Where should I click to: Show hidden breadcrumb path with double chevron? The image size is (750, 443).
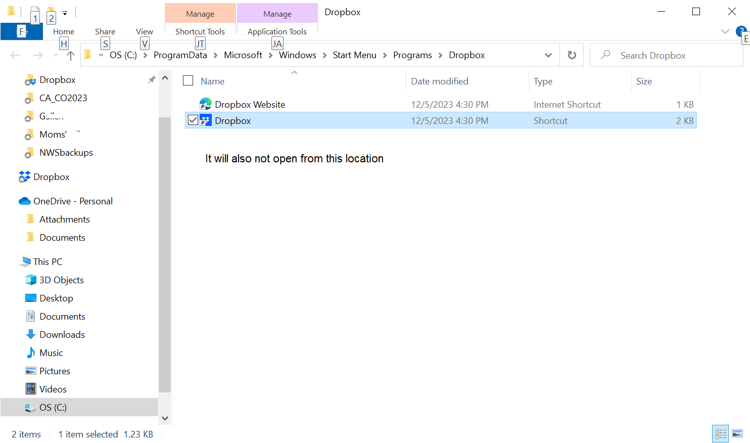pyautogui.click(x=101, y=55)
